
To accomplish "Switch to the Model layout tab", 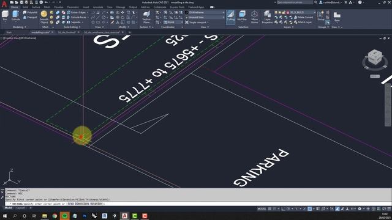I will click(8, 208).
